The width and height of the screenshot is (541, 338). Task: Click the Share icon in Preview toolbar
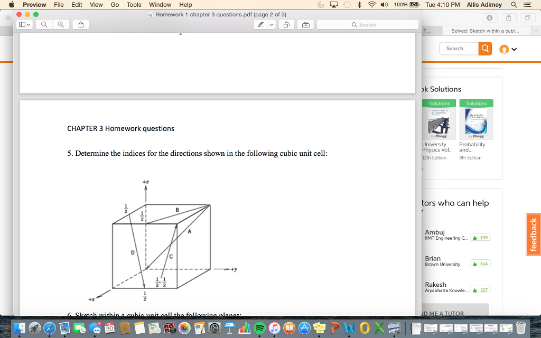pyautogui.click(x=81, y=24)
